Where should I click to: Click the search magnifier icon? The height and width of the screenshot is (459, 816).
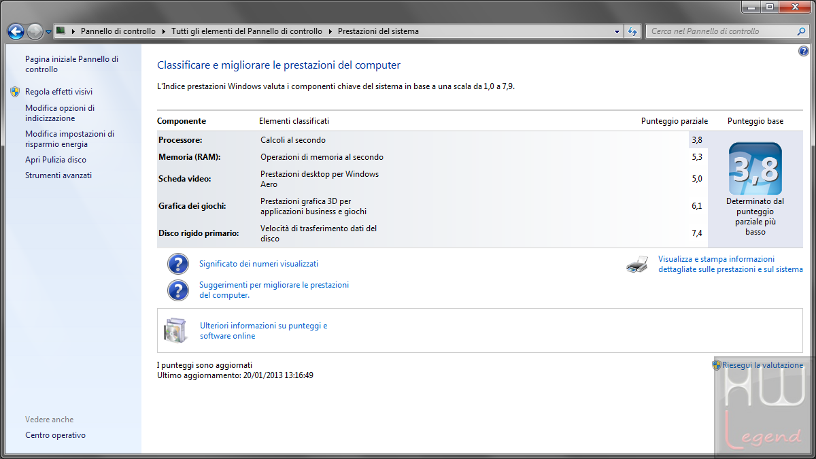(x=802, y=31)
